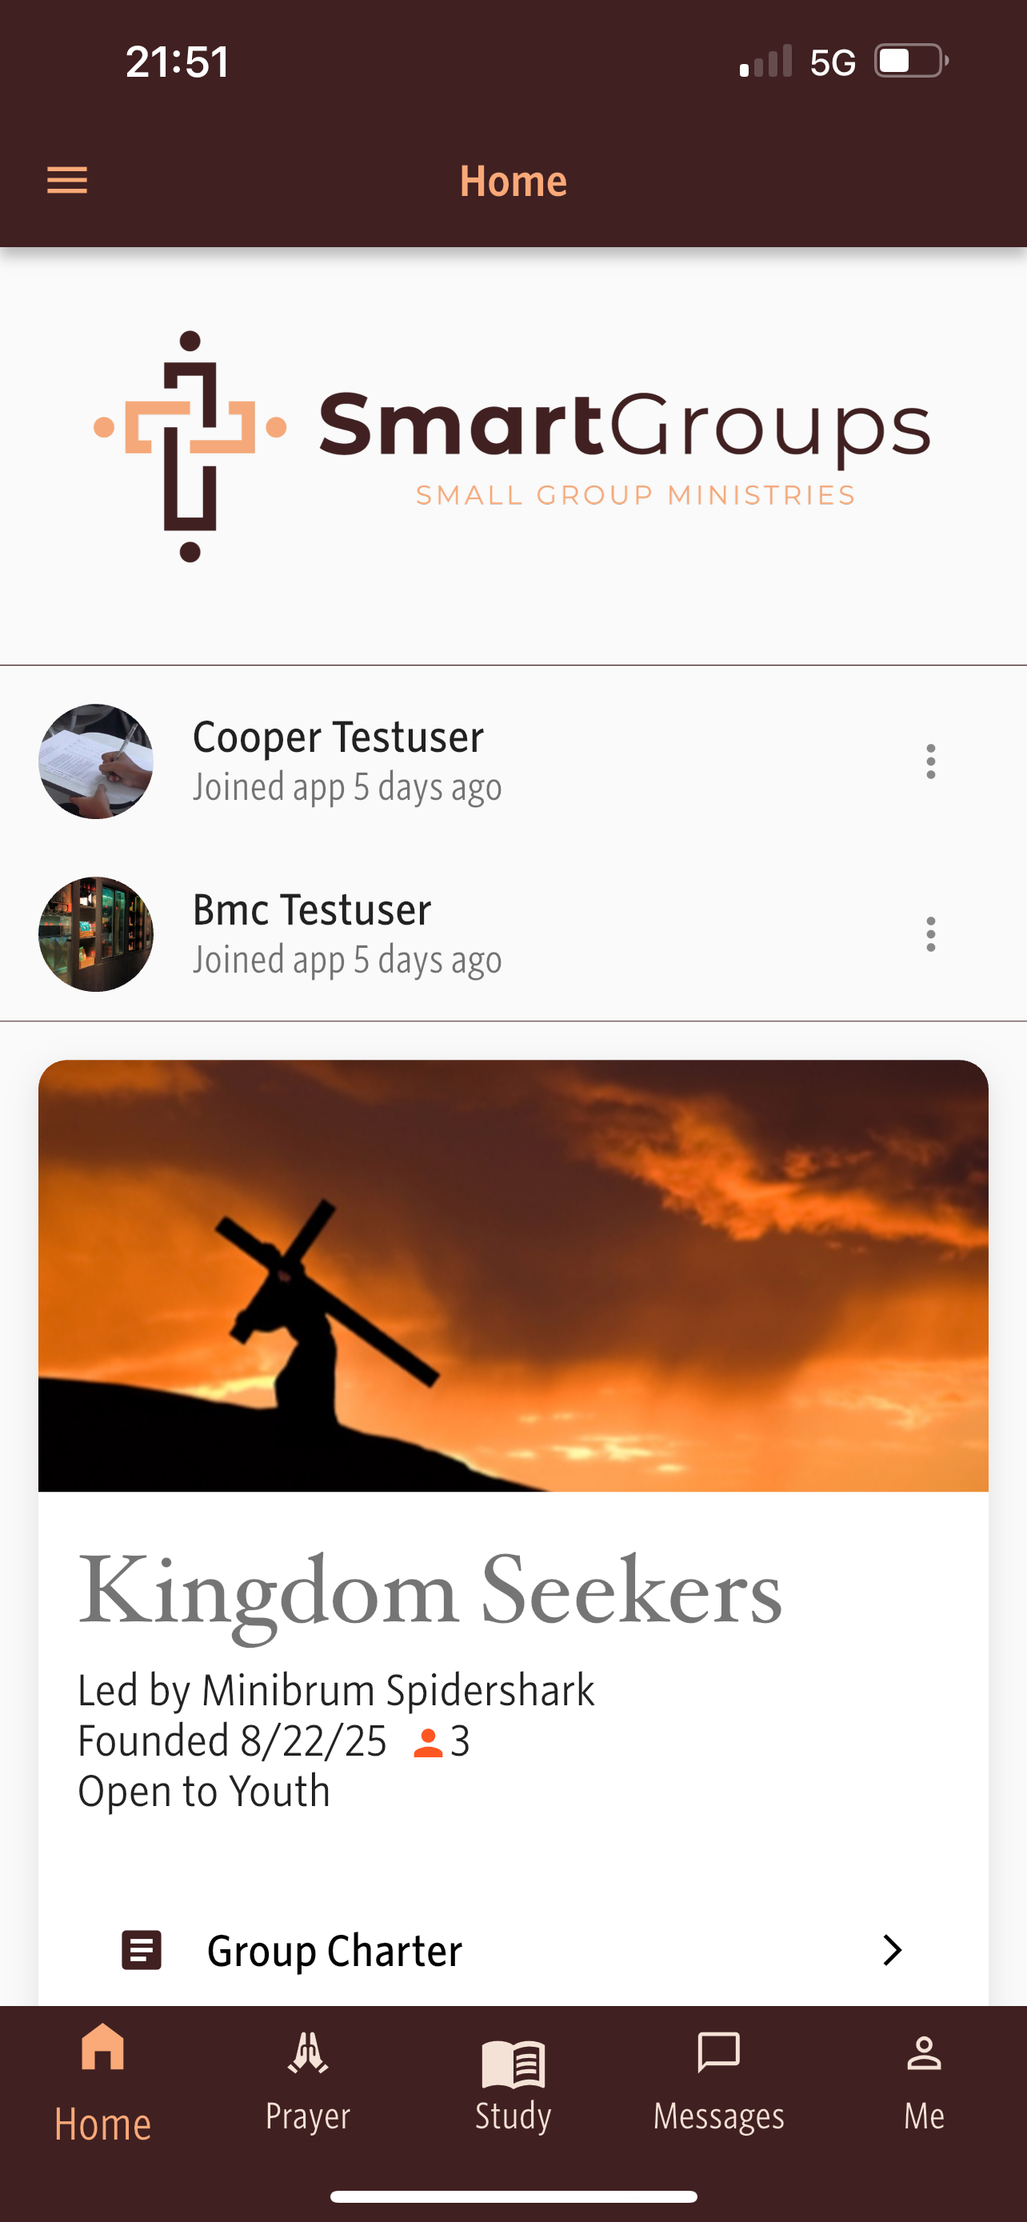Select Cooper Testuser's name
Viewport: 1027px width, 2222px height.
338,737
